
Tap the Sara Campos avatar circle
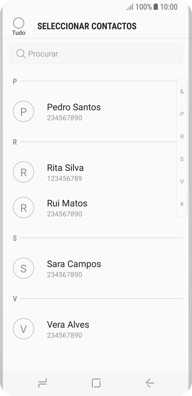point(23,268)
